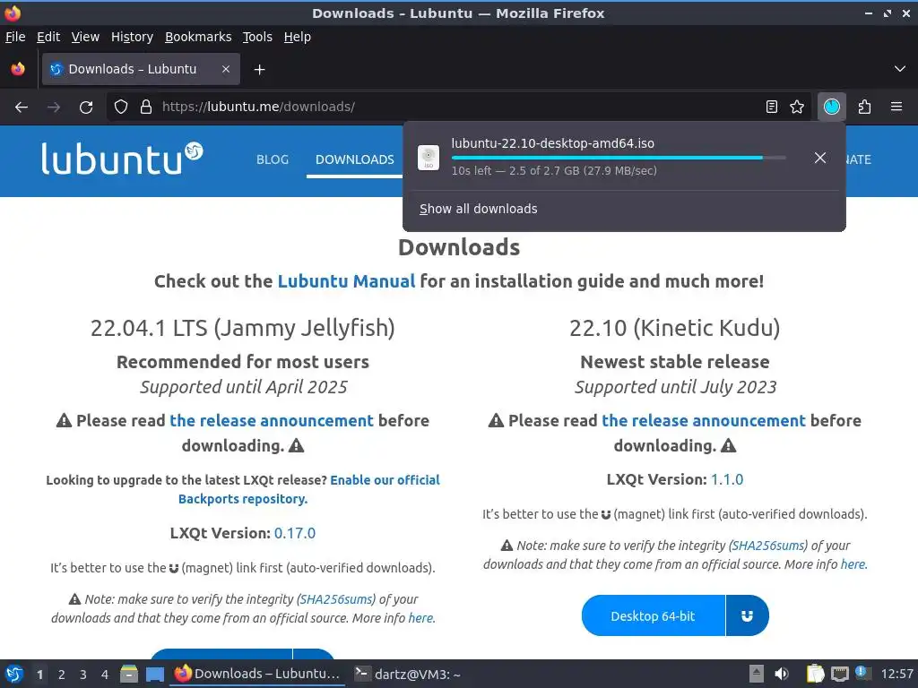Viewport: 918px width, 688px height.
Task: Open the History menu
Action: (133, 37)
